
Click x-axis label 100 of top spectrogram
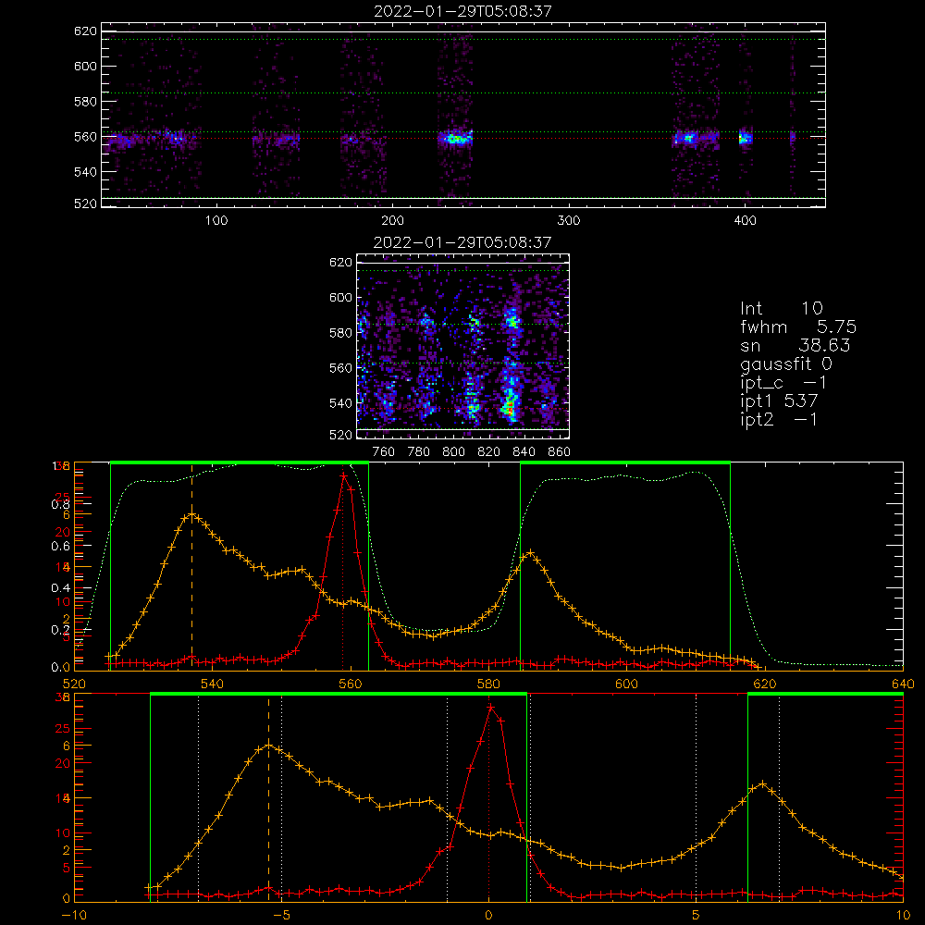pyautogui.click(x=216, y=221)
